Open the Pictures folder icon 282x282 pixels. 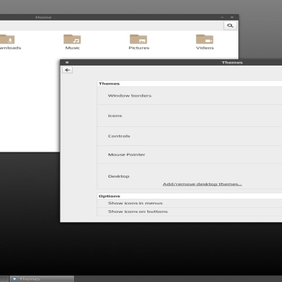pos(138,39)
